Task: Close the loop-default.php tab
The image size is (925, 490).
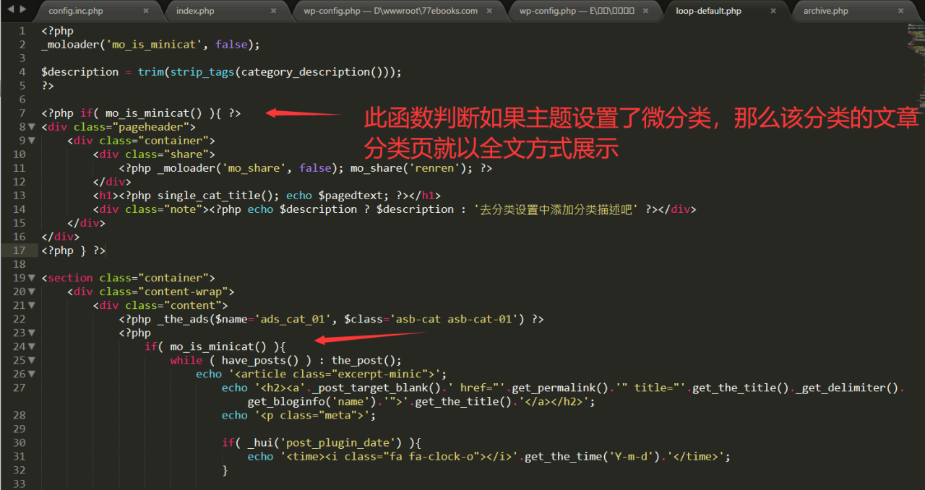Action: coord(773,12)
